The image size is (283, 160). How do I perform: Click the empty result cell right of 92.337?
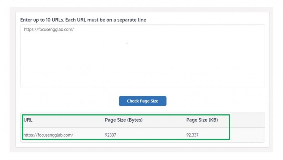247,135
